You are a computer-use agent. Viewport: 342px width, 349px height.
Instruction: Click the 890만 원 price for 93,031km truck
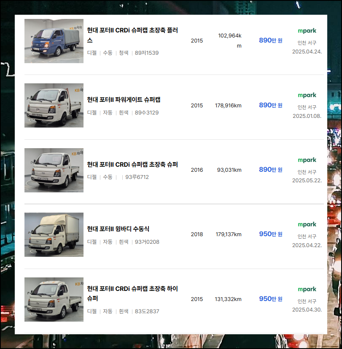(271, 170)
